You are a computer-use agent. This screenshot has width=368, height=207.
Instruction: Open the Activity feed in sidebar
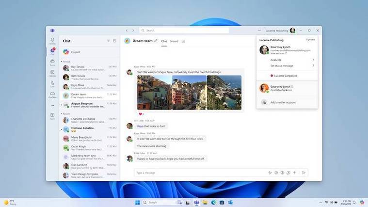(x=52, y=41)
